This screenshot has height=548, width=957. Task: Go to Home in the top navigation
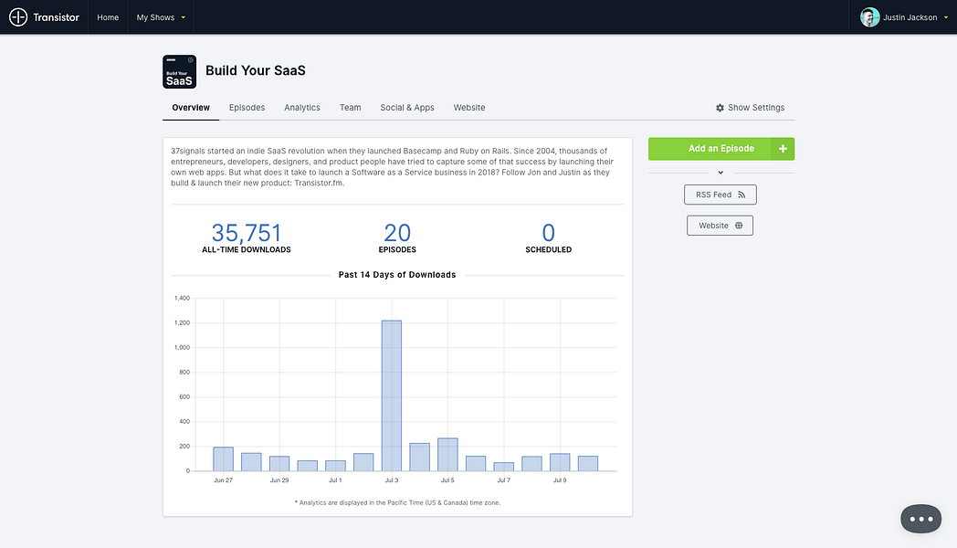(x=108, y=17)
